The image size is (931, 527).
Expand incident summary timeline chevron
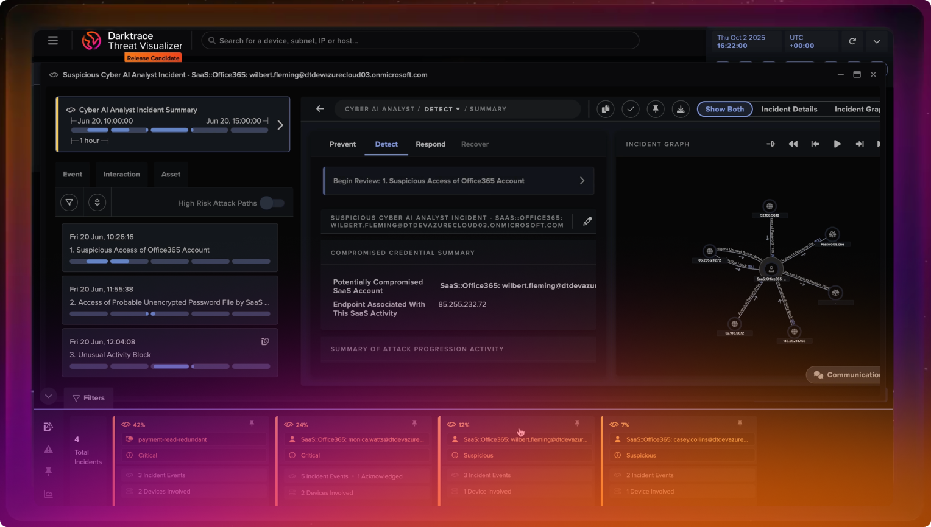pos(280,125)
